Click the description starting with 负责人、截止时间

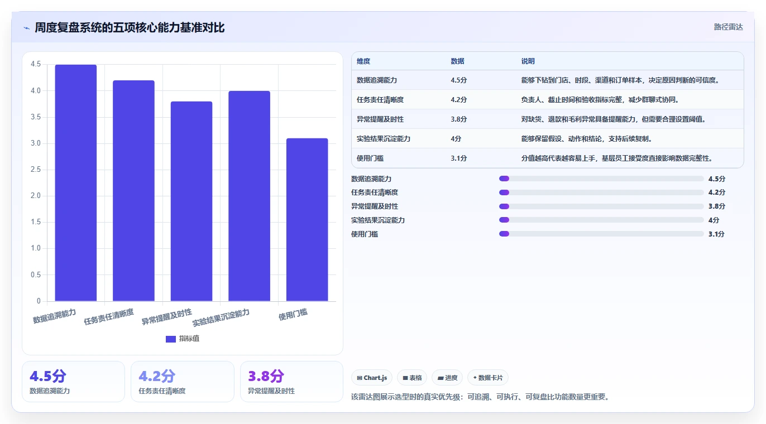coord(600,100)
